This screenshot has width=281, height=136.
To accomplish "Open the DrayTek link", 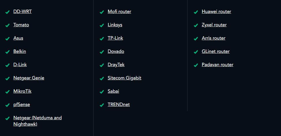I will (x=116, y=65).
